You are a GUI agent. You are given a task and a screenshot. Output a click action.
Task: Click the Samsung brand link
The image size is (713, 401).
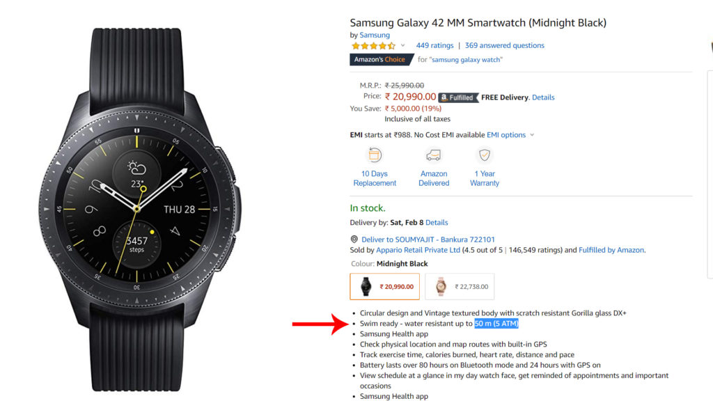click(374, 34)
